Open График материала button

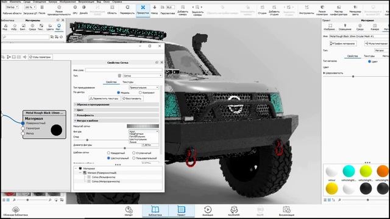[342, 43]
